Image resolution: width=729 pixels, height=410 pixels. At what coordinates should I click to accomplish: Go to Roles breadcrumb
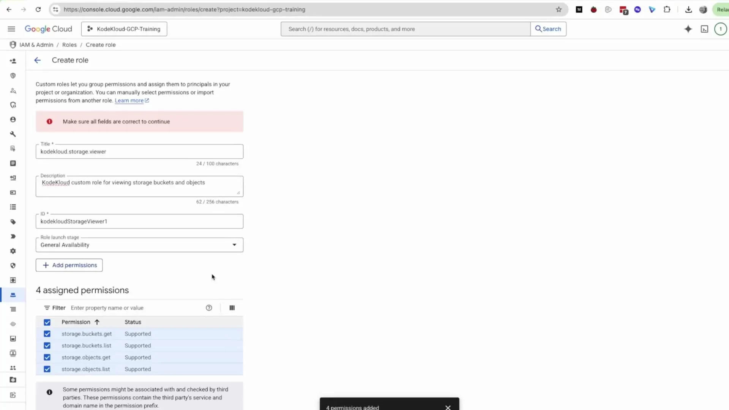[x=69, y=45]
